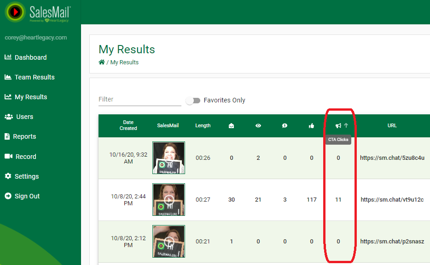Image resolution: width=430 pixels, height=265 pixels.
Task: Click the Sign Out arrow icon
Action: [8, 196]
